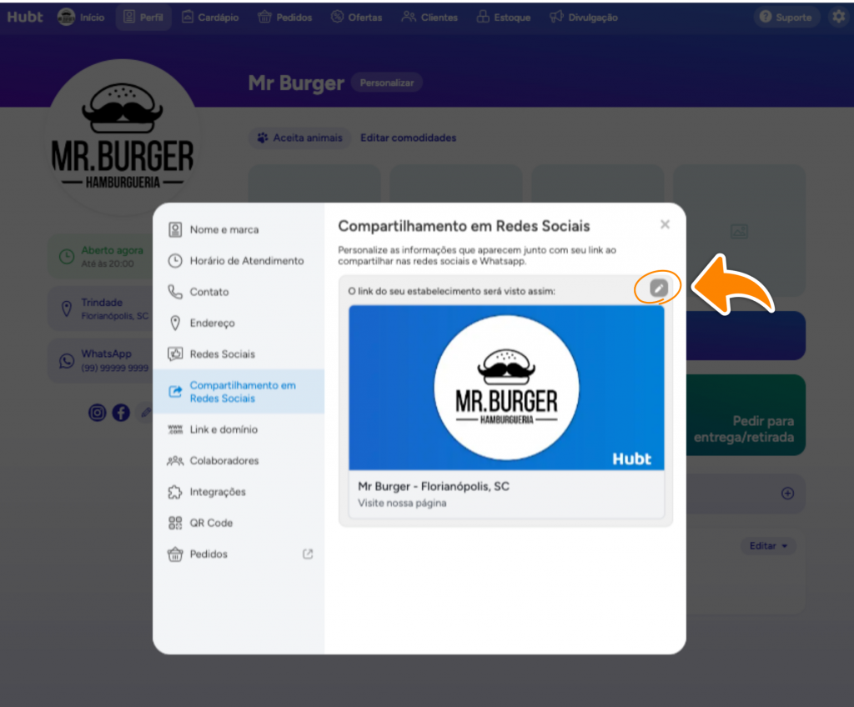This screenshot has height=707, width=854.
Task: Open the Cardápio tab
Action: 210,18
